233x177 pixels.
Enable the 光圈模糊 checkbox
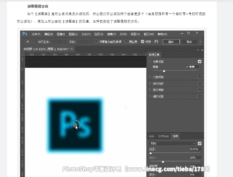click(x=200, y=77)
